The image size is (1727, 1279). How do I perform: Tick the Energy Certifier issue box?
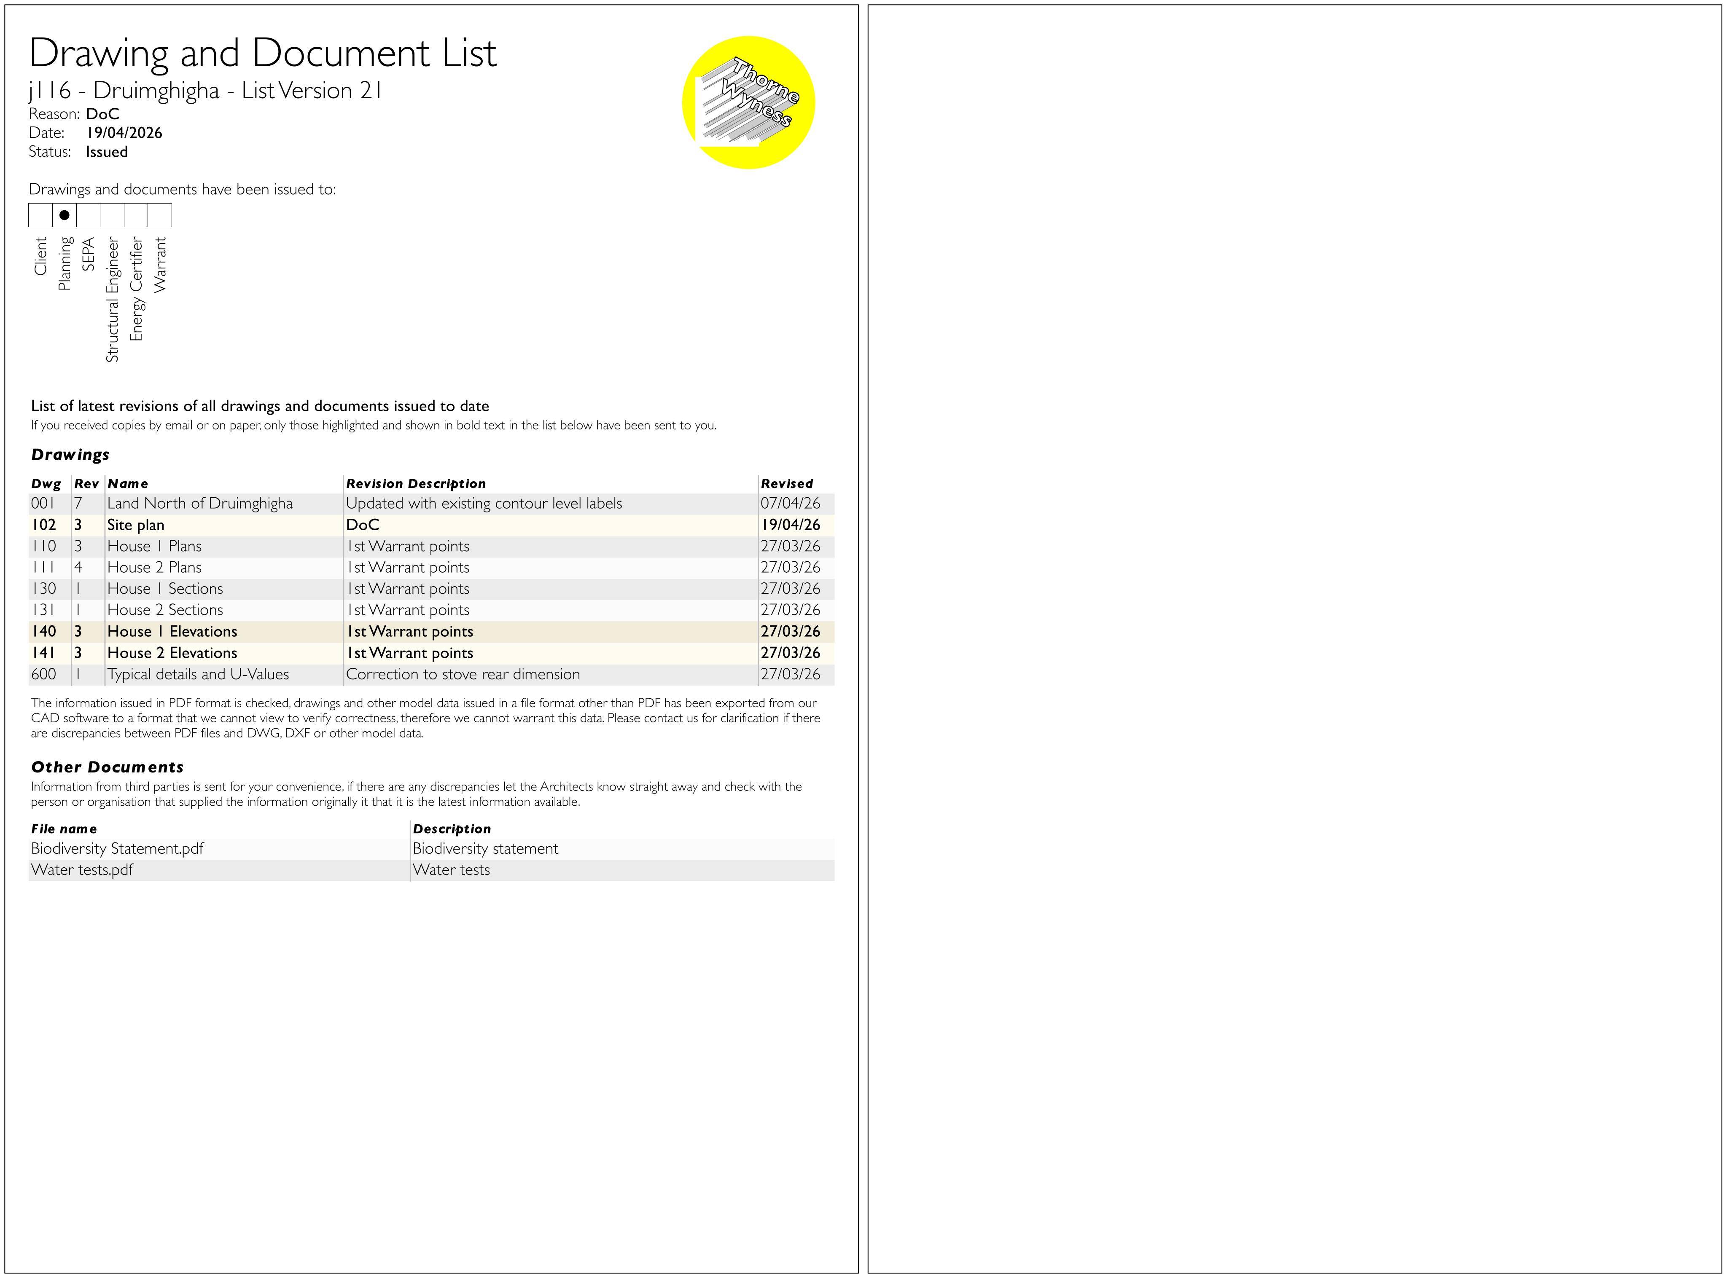point(136,215)
